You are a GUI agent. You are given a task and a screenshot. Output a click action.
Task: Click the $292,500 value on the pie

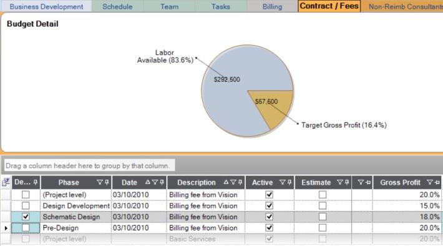[227, 79]
